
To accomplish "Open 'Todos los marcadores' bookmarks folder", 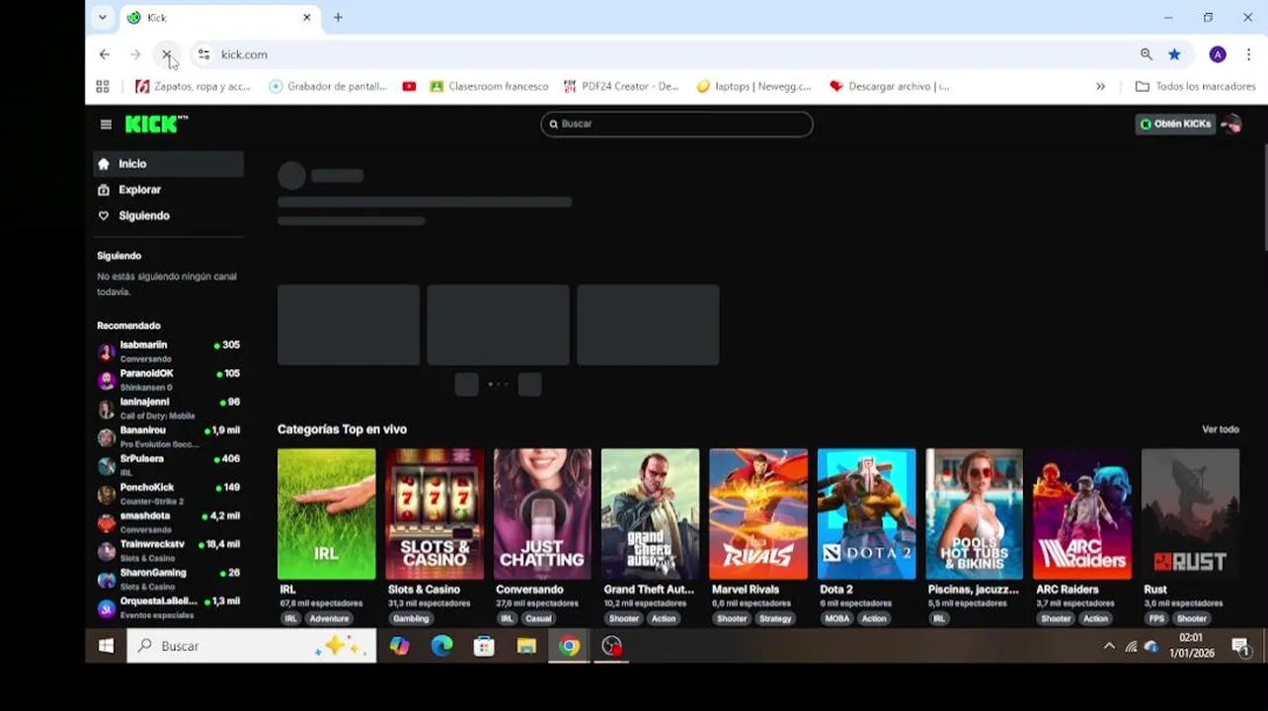I will (1196, 87).
